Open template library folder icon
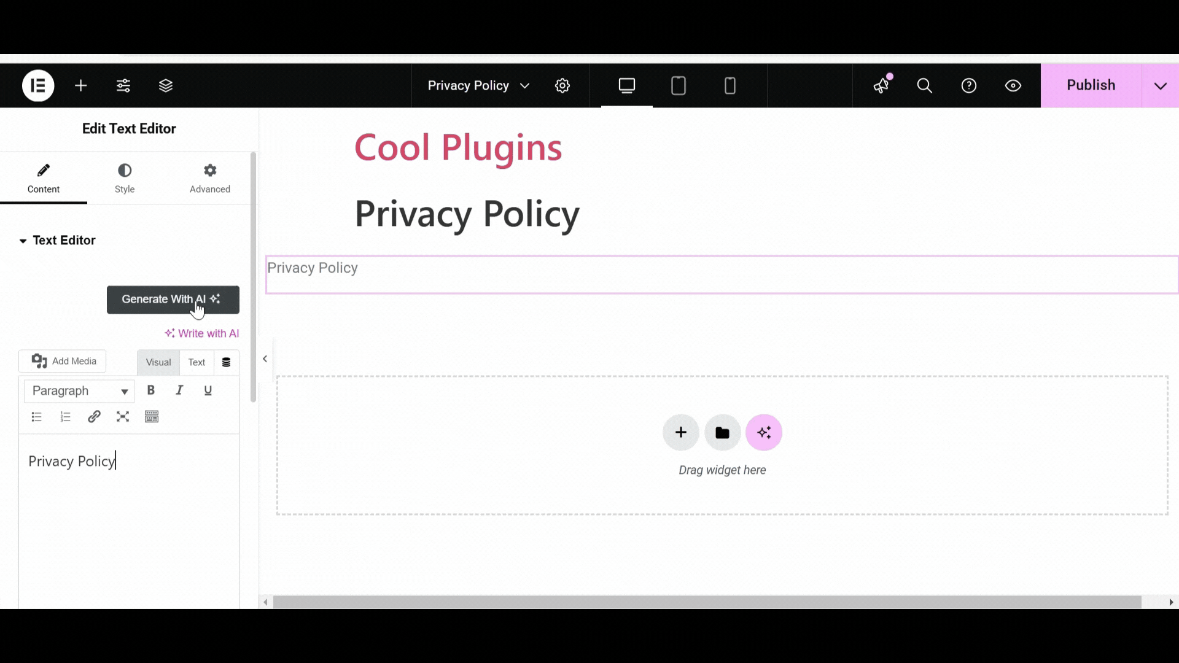The width and height of the screenshot is (1179, 663). pyautogui.click(x=723, y=433)
